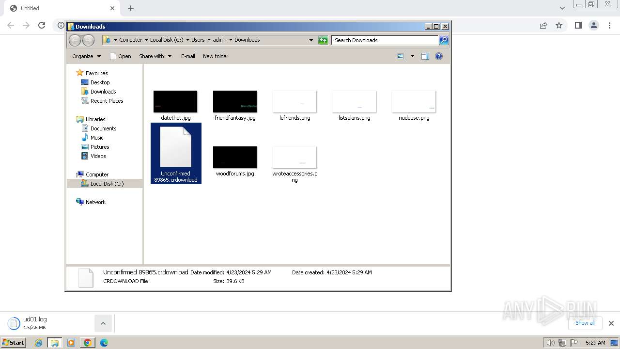The width and height of the screenshot is (620, 349).
Task: Open the view options dropdown arrow
Action: 412,56
